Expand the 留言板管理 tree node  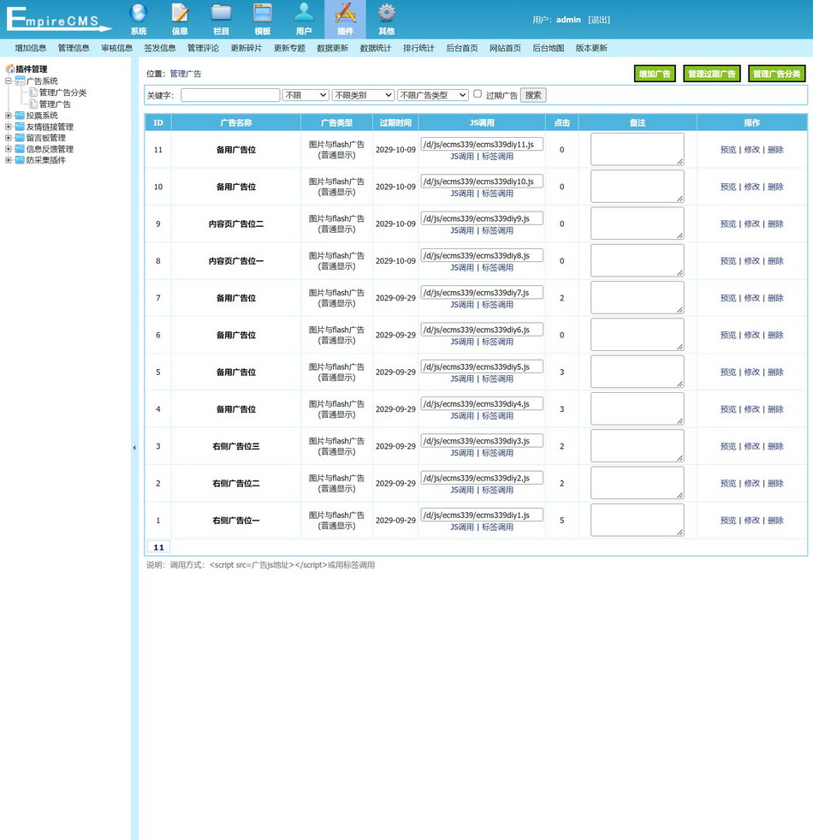click(9, 138)
